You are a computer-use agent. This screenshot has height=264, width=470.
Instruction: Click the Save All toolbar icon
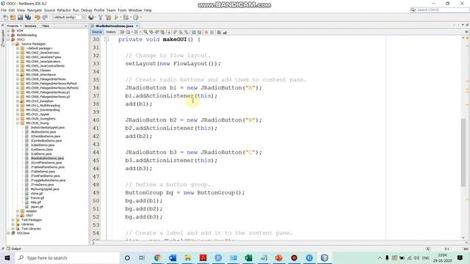28,18
